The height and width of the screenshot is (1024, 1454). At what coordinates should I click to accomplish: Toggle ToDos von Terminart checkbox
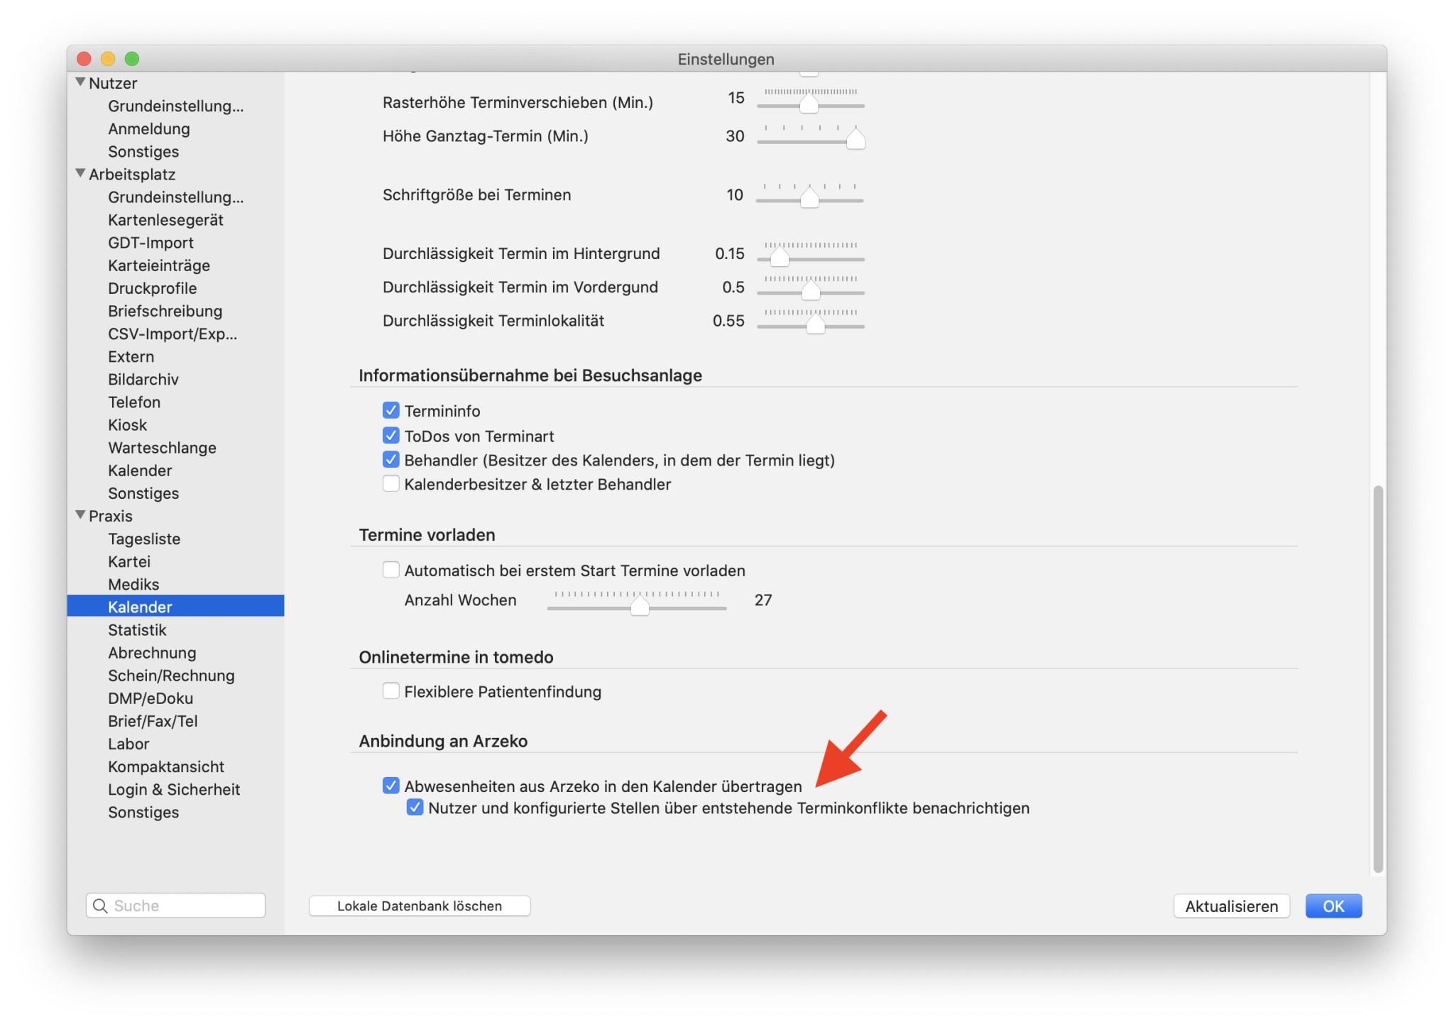pyautogui.click(x=390, y=435)
